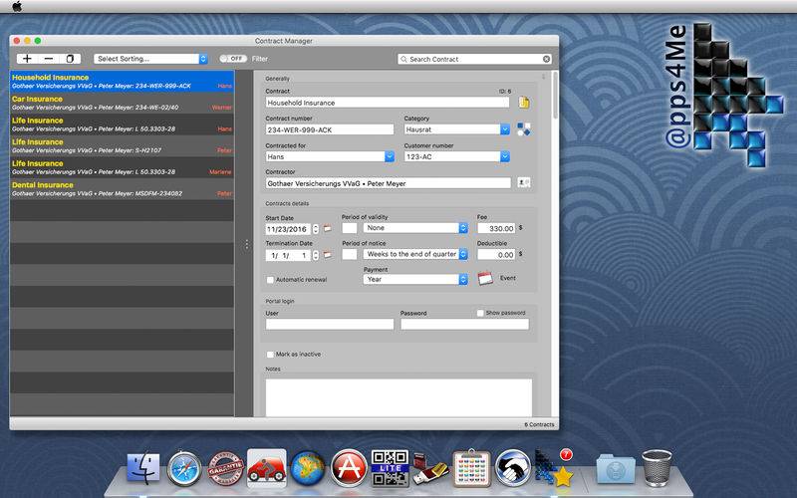Edit the Contract number field
Image resolution: width=797 pixels, height=498 pixels.
(x=330, y=129)
